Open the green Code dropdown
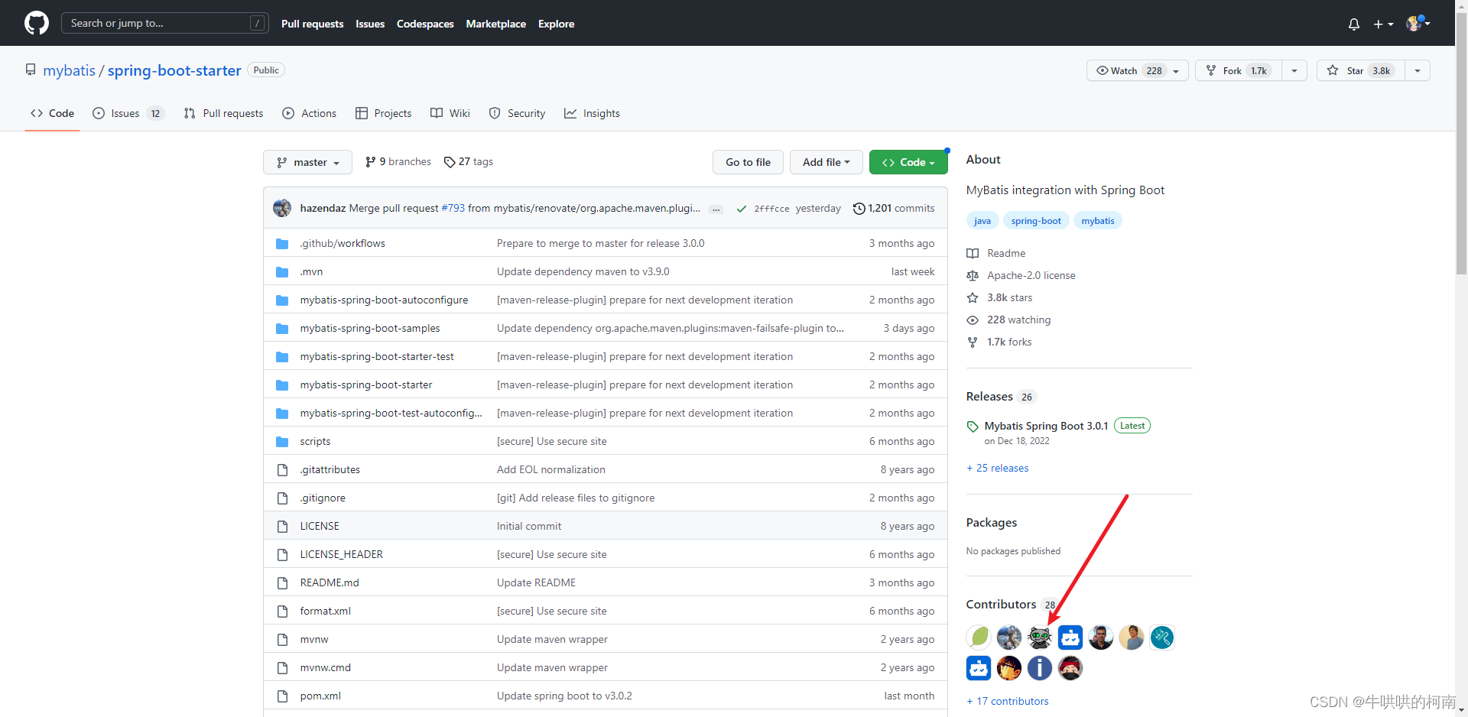 click(908, 162)
